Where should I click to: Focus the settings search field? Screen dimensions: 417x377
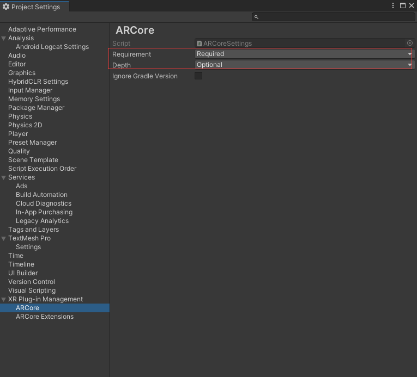click(x=333, y=17)
